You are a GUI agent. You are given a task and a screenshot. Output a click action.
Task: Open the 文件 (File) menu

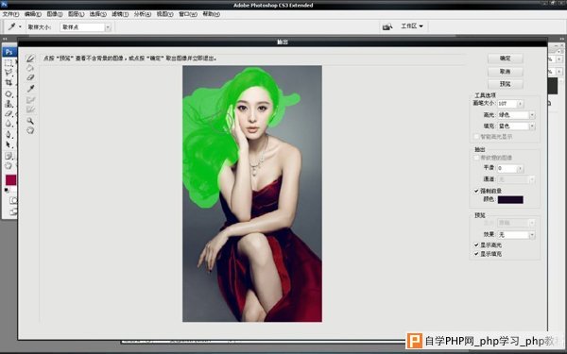(x=10, y=14)
